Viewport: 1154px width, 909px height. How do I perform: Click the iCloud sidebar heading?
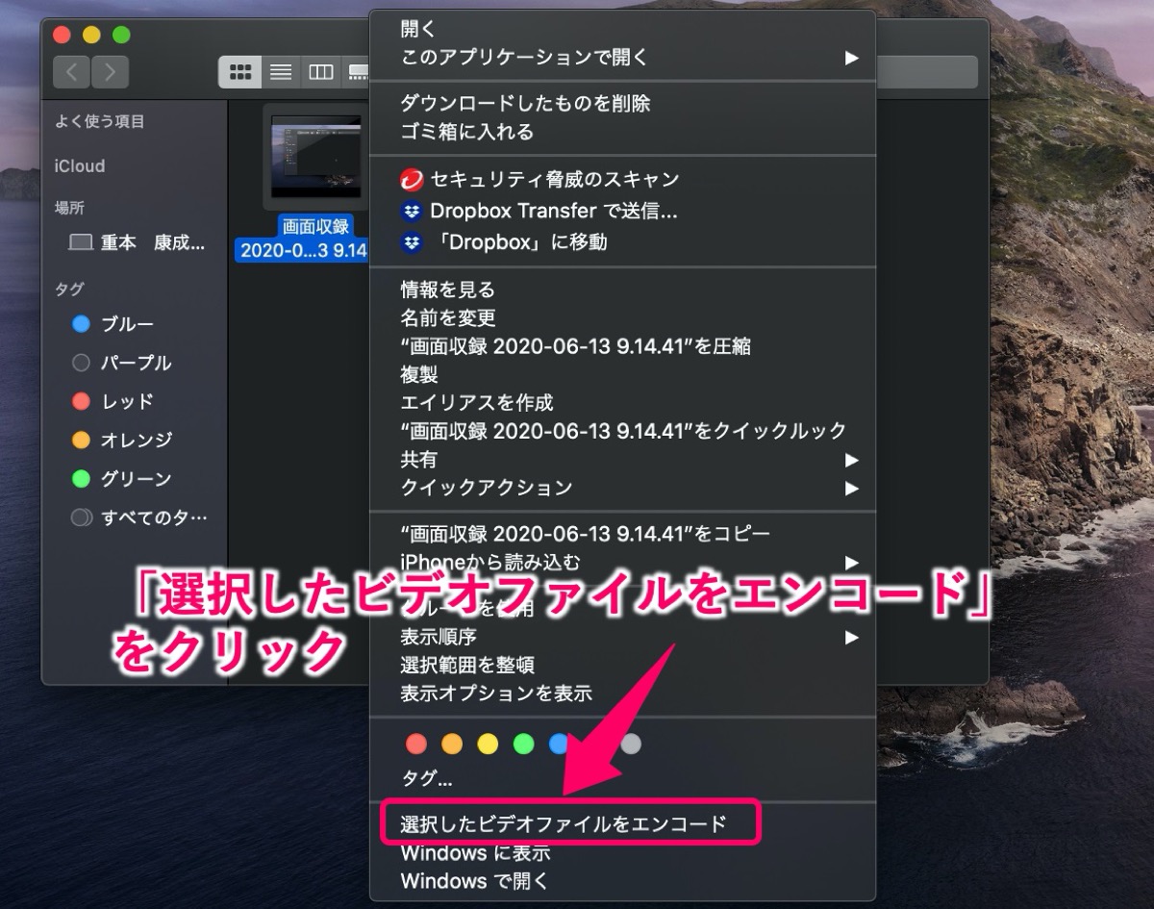(x=80, y=166)
